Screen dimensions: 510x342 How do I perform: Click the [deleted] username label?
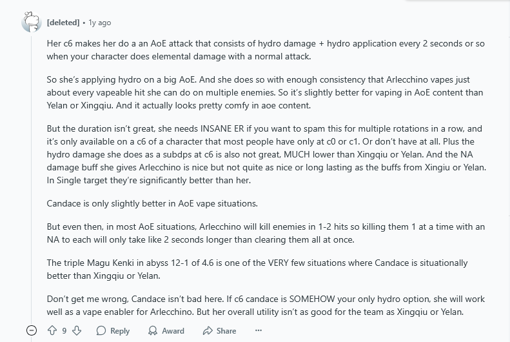(x=63, y=23)
